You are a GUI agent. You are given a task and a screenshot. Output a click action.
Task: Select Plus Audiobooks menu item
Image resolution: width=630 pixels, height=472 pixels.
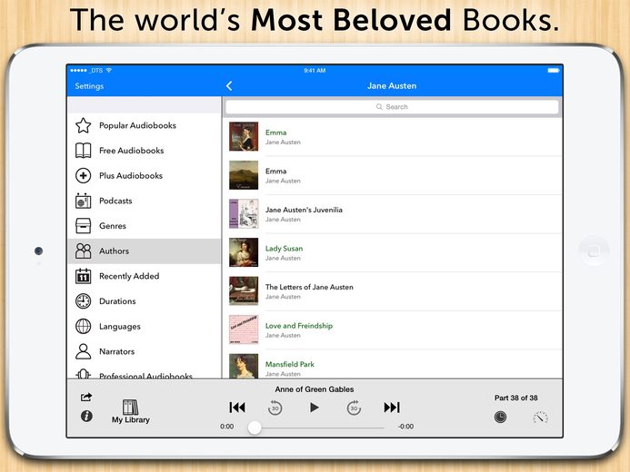point(145,176)
